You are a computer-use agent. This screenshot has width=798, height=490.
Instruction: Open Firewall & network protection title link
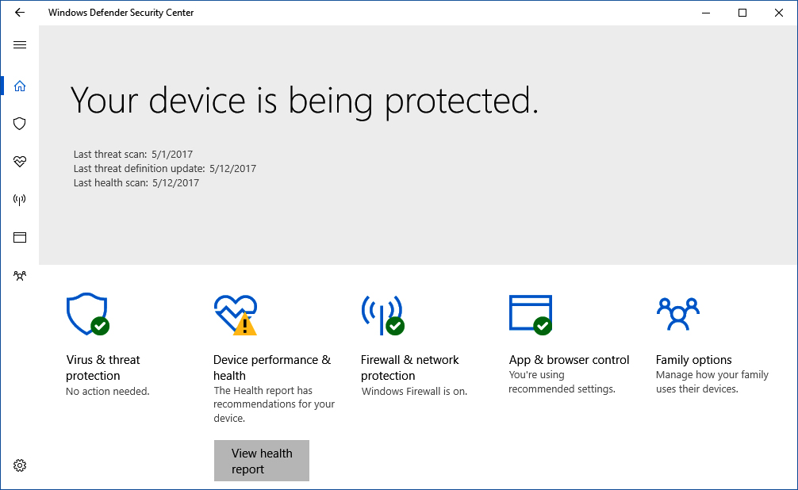coord(409,368)
